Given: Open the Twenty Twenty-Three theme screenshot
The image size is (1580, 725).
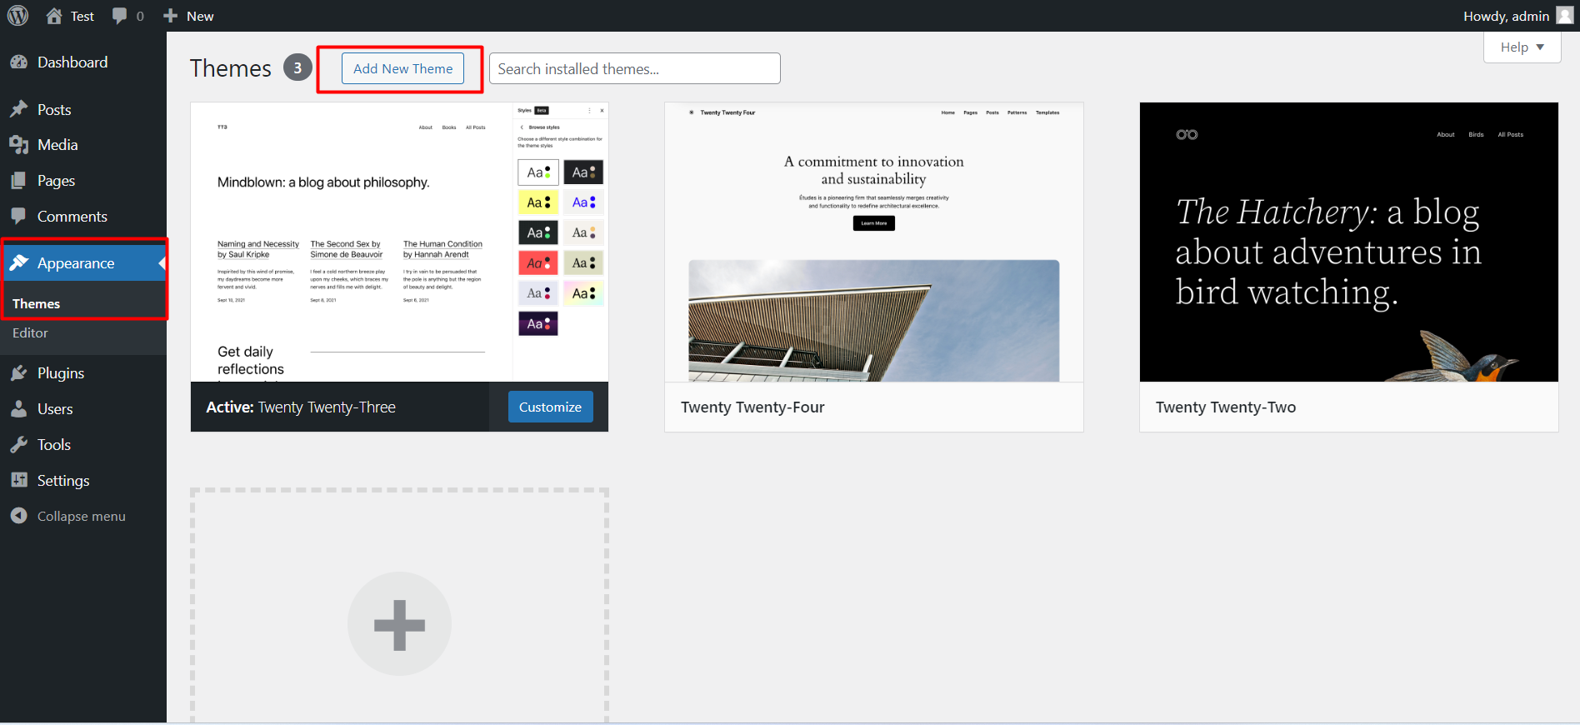Looking at the screenshot, I should tap(399, 242).
